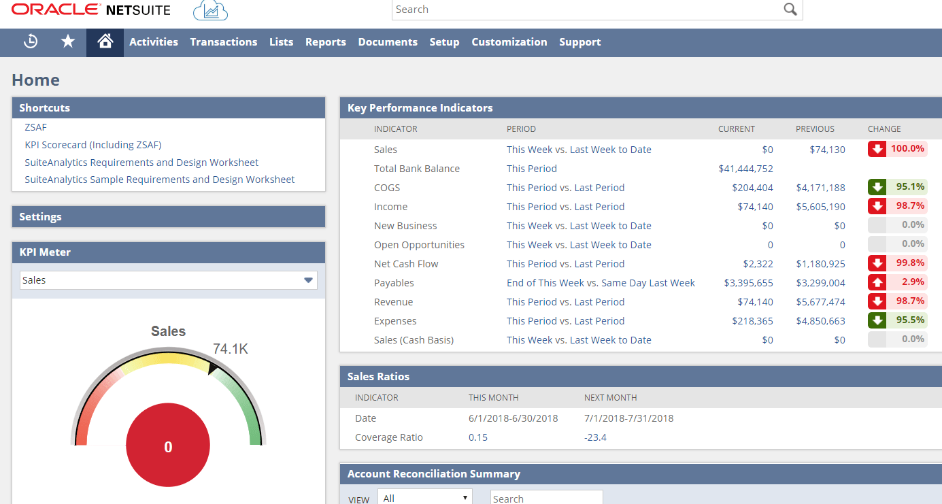The image size is (942, 504).
Task: Open the Reports menu
Action: tap(325, 42)
